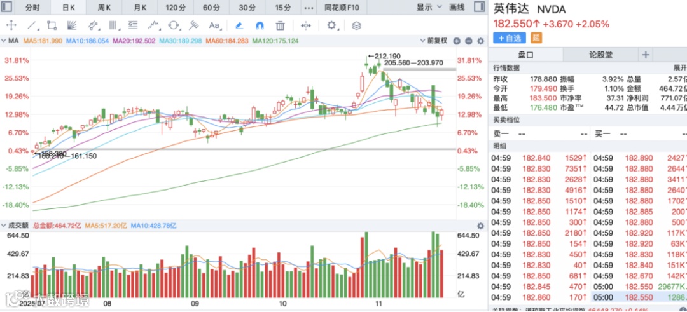Click MA60:184.283 indicator label
Viewport: 687px width, 312px height.
pyautogui.click(x=227, y=41)
